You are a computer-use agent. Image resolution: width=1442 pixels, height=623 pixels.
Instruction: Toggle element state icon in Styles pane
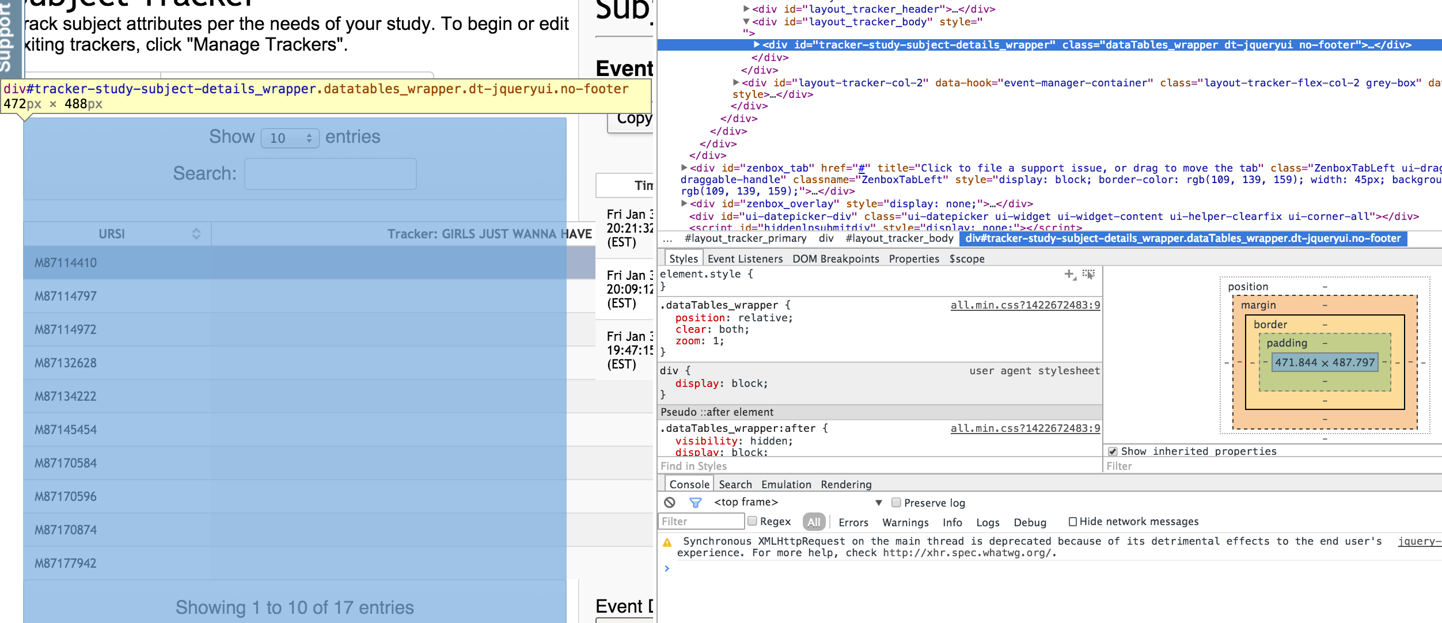1088,275
